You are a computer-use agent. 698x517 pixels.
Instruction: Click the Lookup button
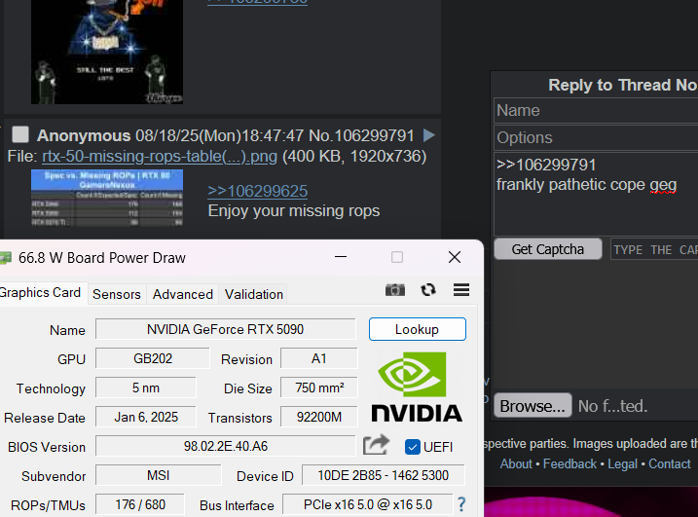click(x=417, y=329)
